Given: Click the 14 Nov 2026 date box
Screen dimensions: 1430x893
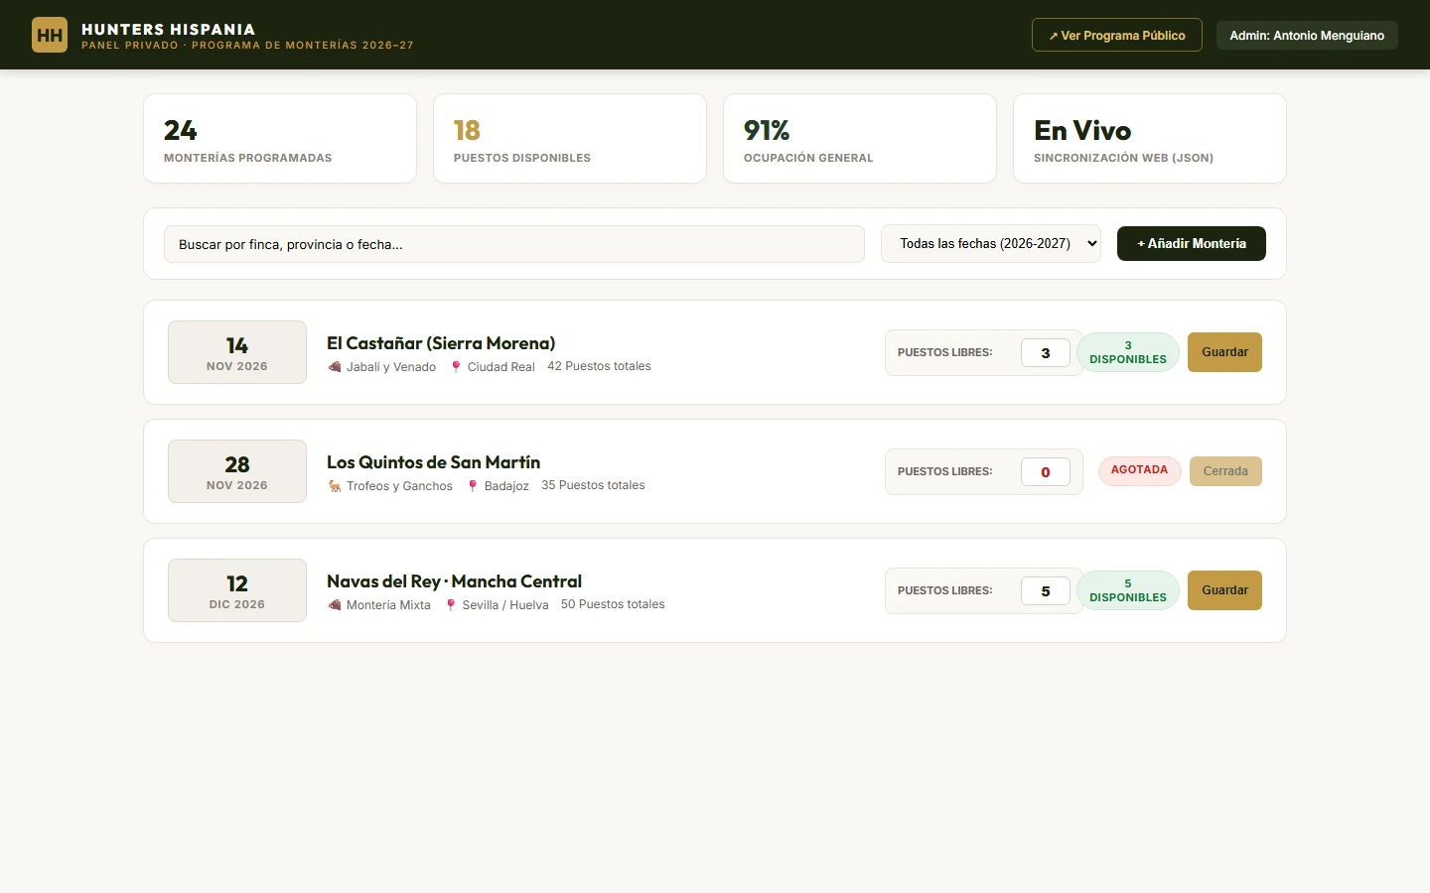Looking at the screenshot, I should [x=237, y=352].
